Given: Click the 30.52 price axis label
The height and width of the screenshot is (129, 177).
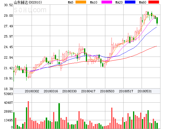Looking at the screenshot, I should click(x=8, y=5).
